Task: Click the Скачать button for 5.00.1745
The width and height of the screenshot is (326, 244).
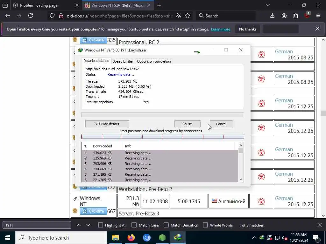Action: coord(93,211)
